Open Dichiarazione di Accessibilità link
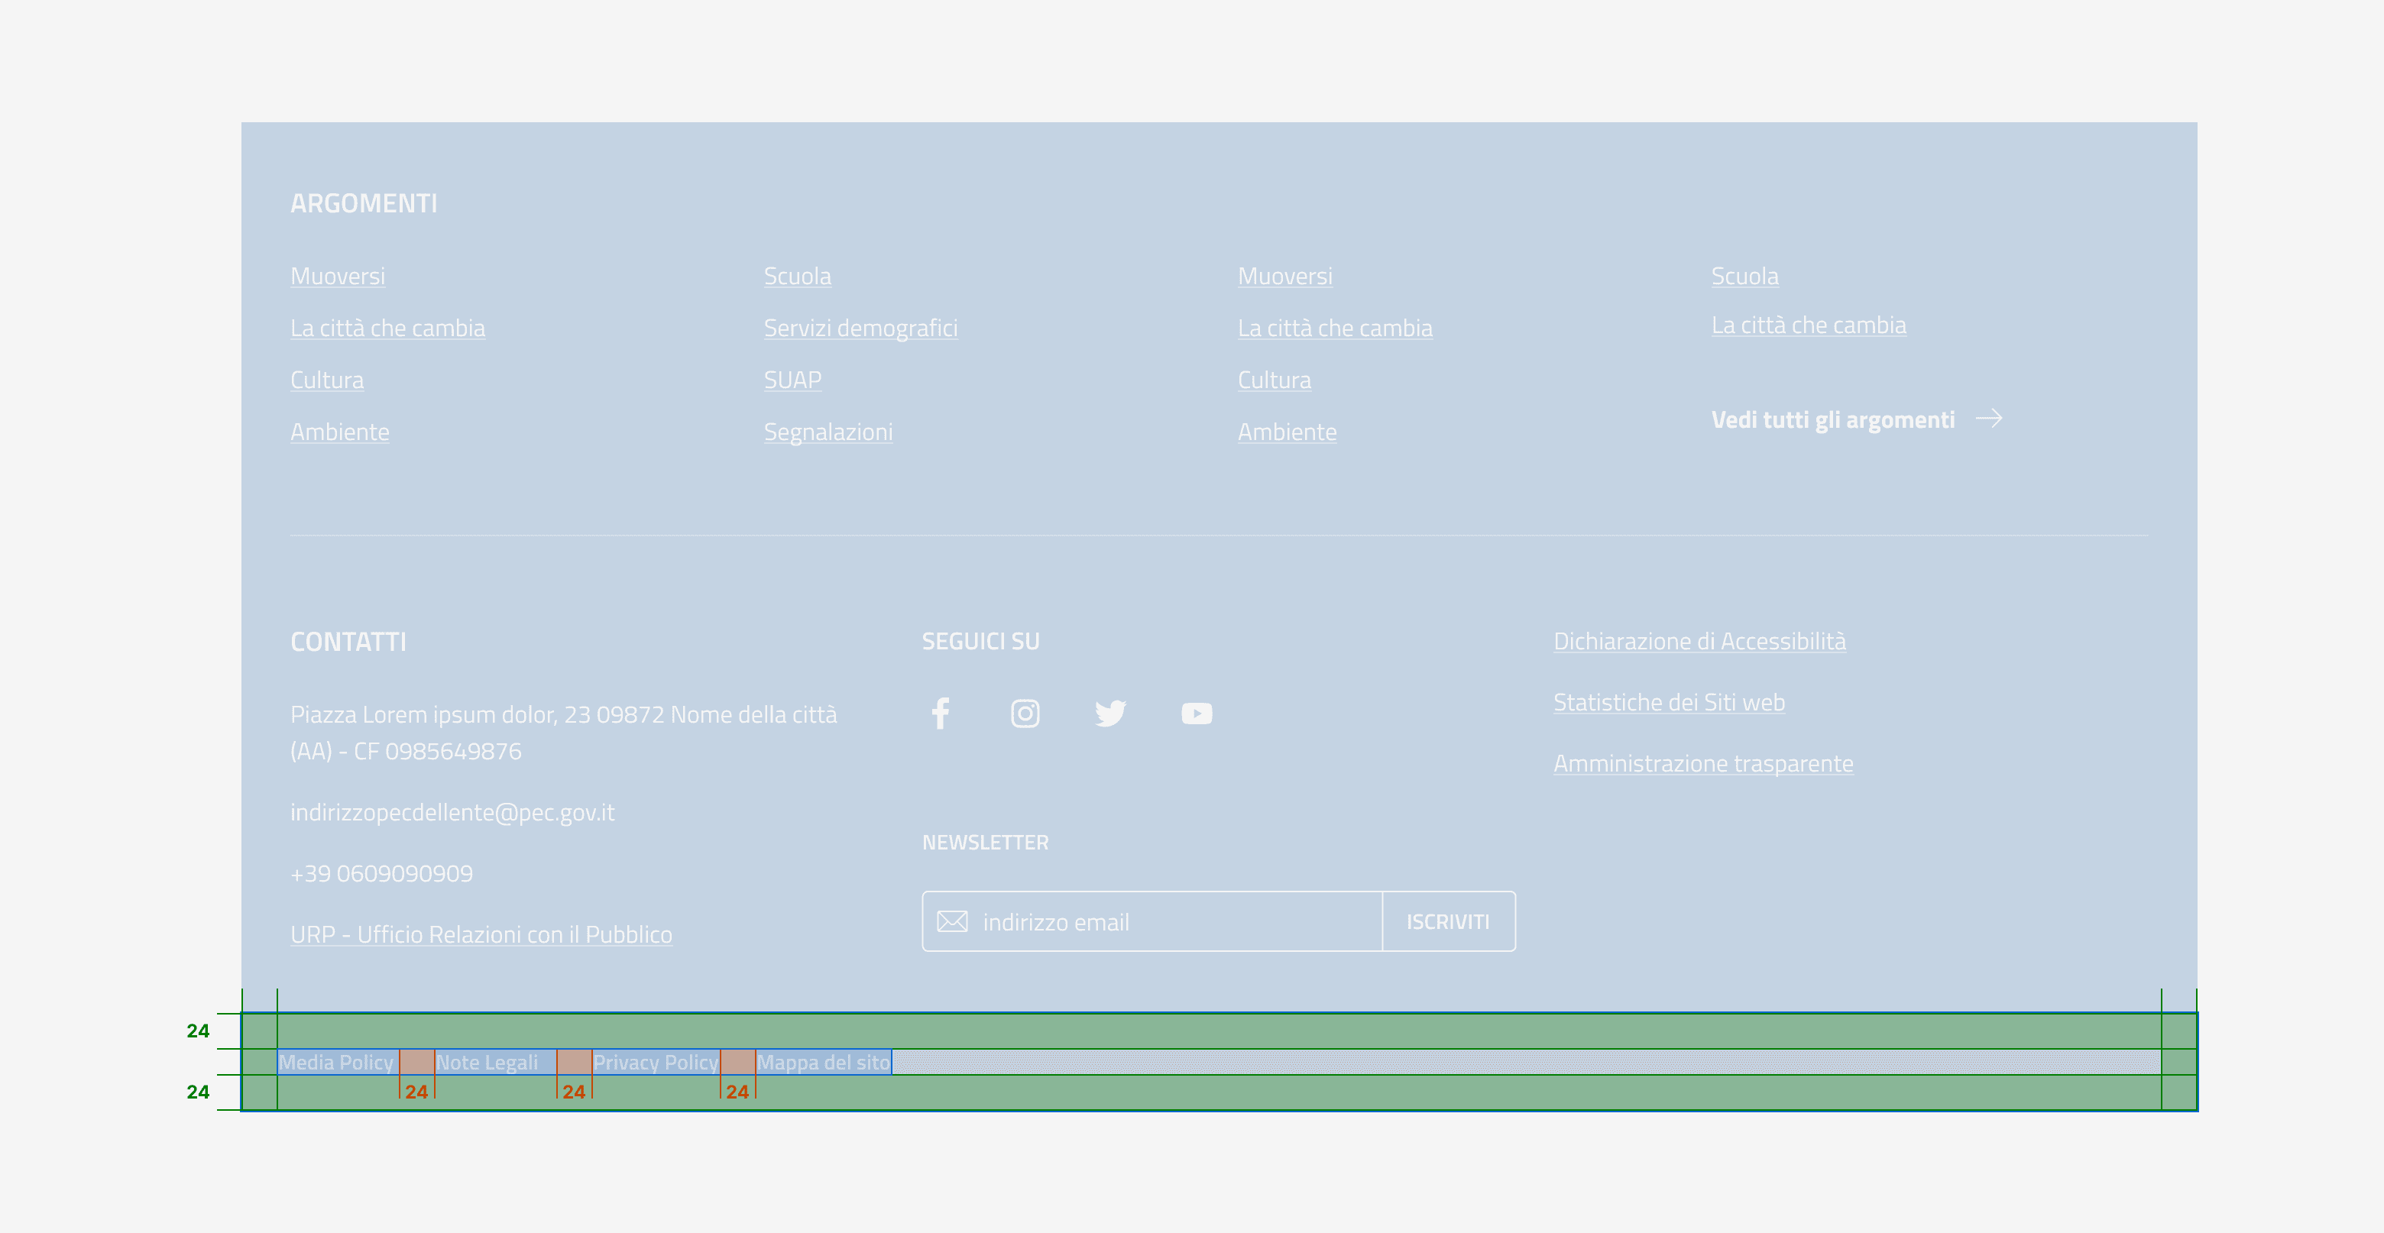Screen dimensions: 2384x1233 tap(1699, 641)
